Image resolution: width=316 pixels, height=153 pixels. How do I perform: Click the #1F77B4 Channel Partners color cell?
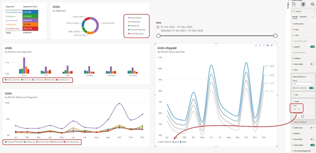(30, 12)
